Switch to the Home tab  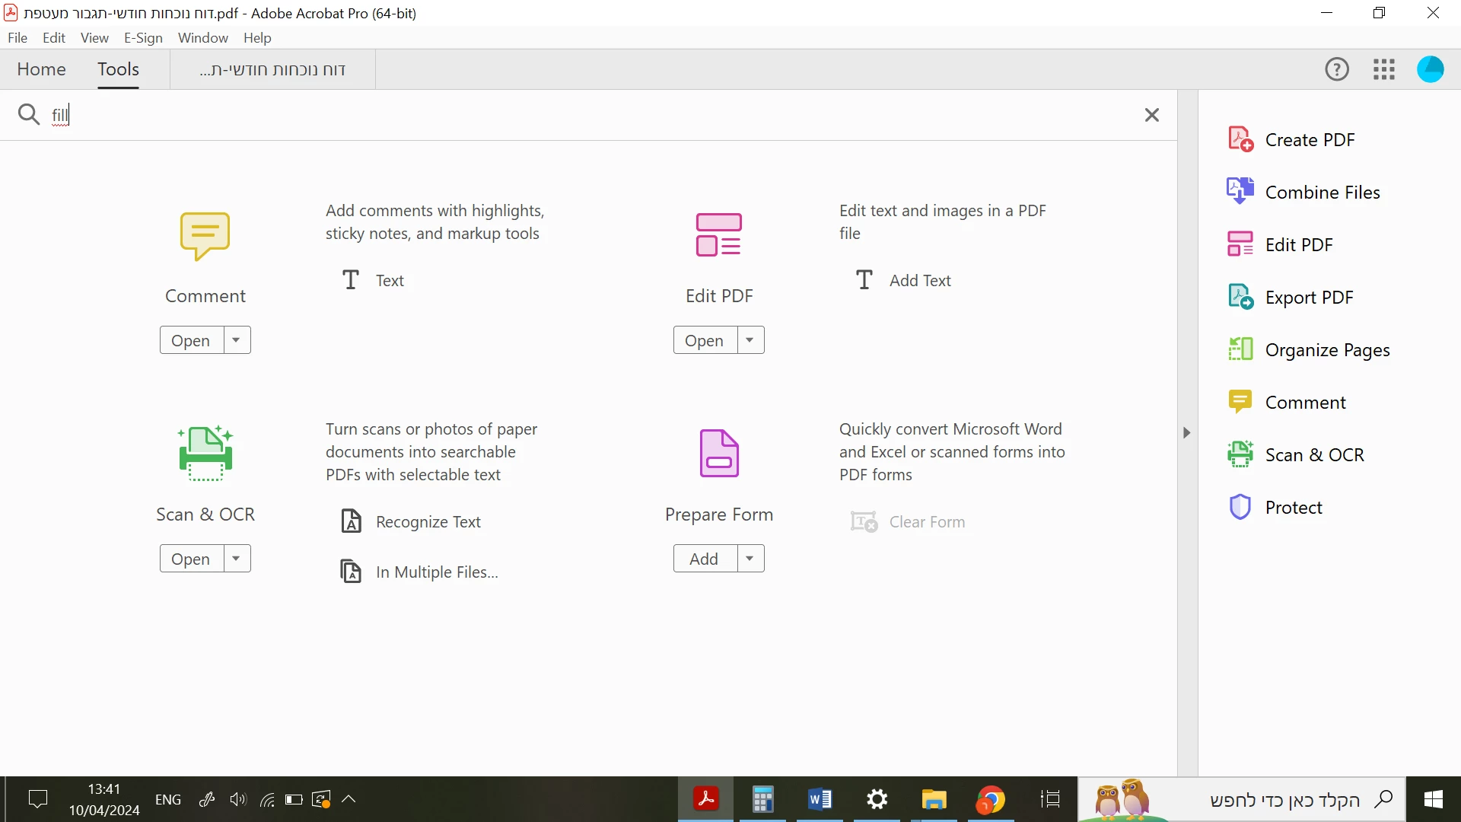point(41,69)
